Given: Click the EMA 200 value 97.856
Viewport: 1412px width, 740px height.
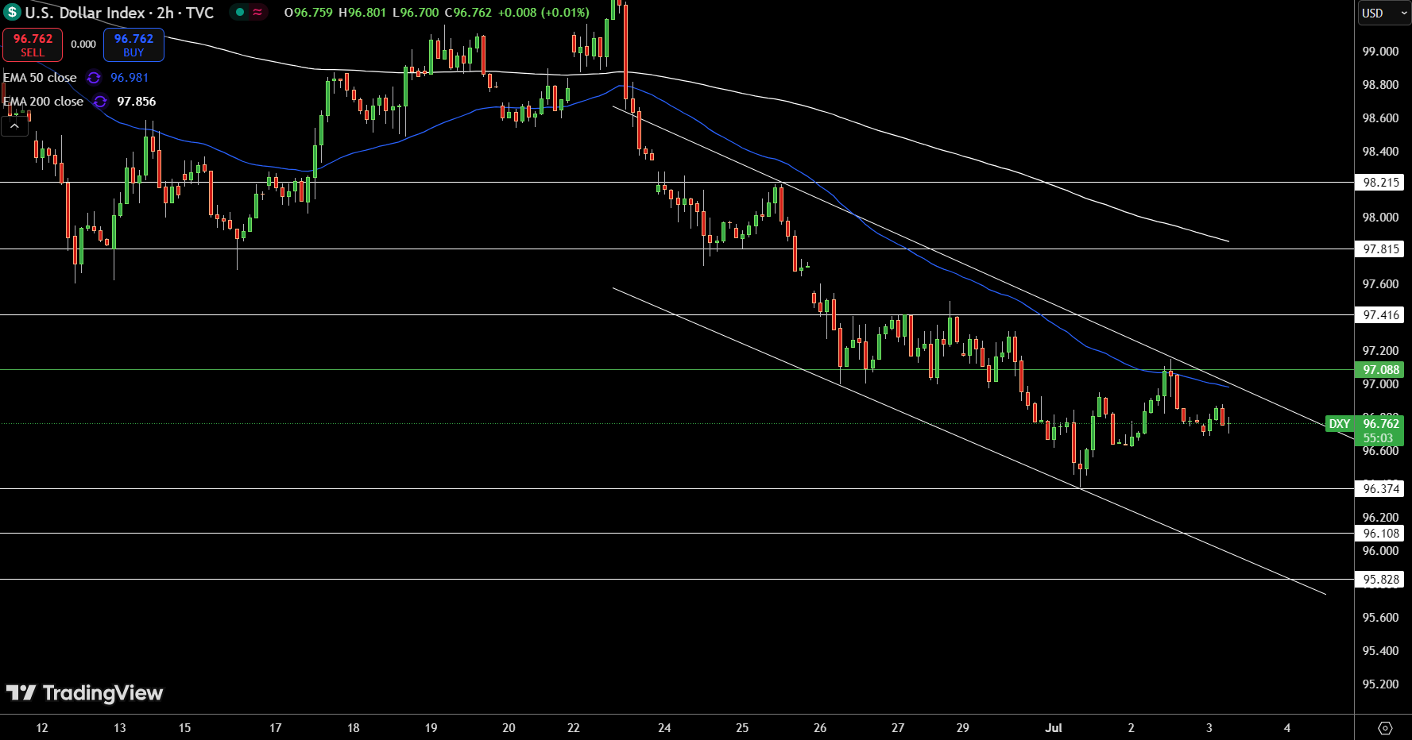Looking at the screenshot, I should 137,102.
